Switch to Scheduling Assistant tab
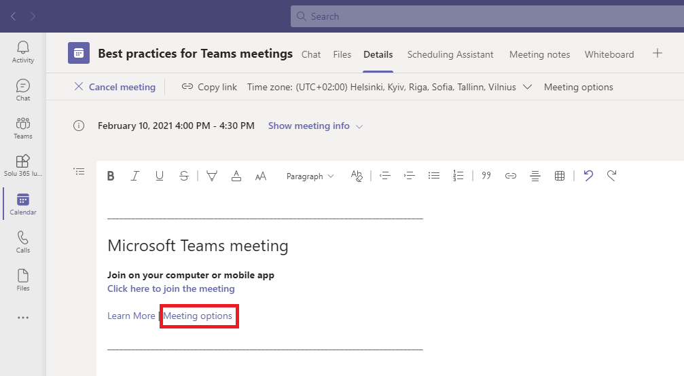The height and width of the screenshot is (376, 684). click(x=450, y=54)
